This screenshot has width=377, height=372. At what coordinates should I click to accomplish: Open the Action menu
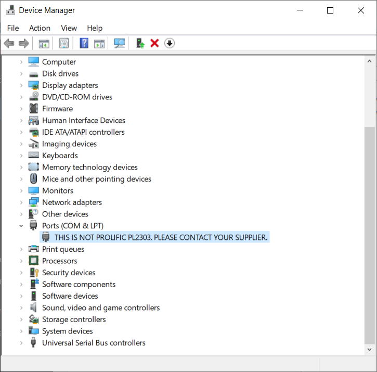point(40,28)
